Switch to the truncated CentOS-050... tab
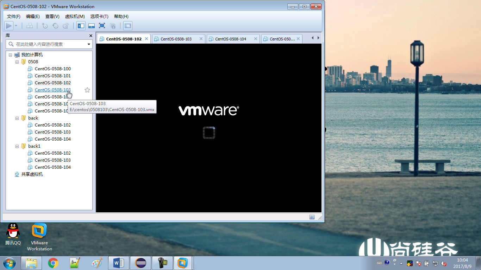481x270 pixels. pos(282,39)
